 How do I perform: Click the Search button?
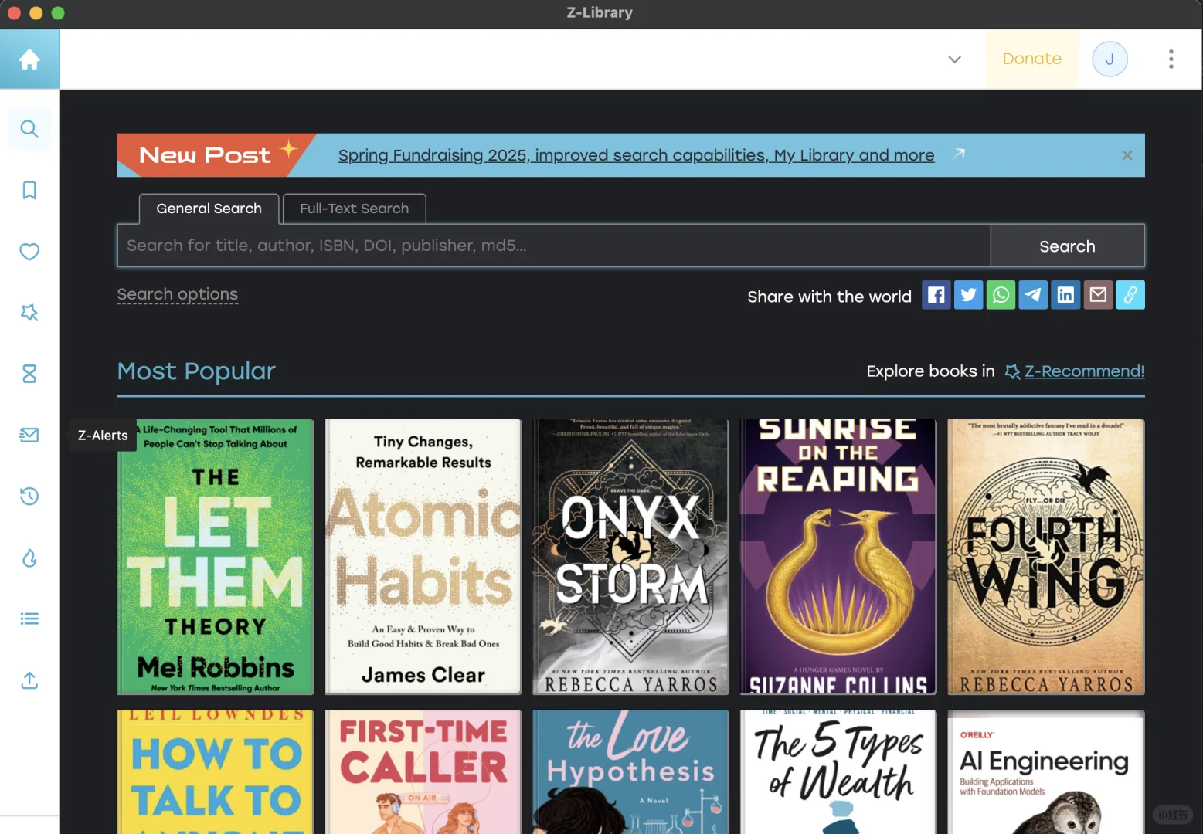(1067, 246)
